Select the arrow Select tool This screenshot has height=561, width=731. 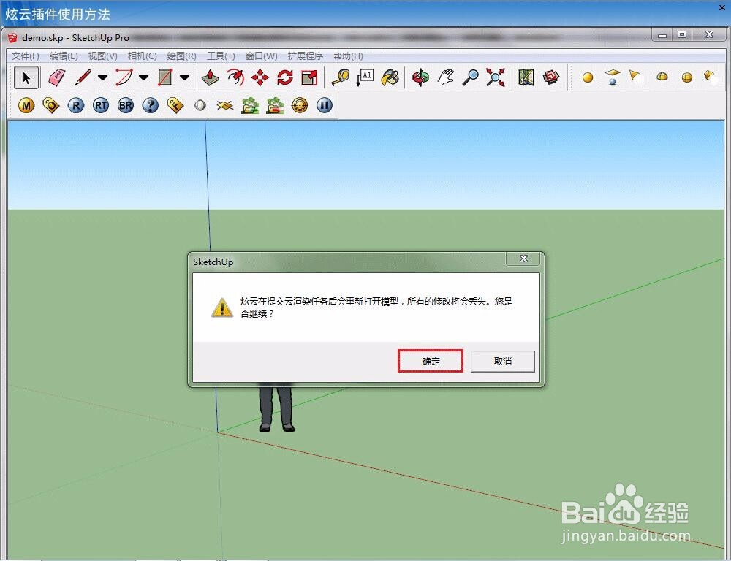[26, 77]
